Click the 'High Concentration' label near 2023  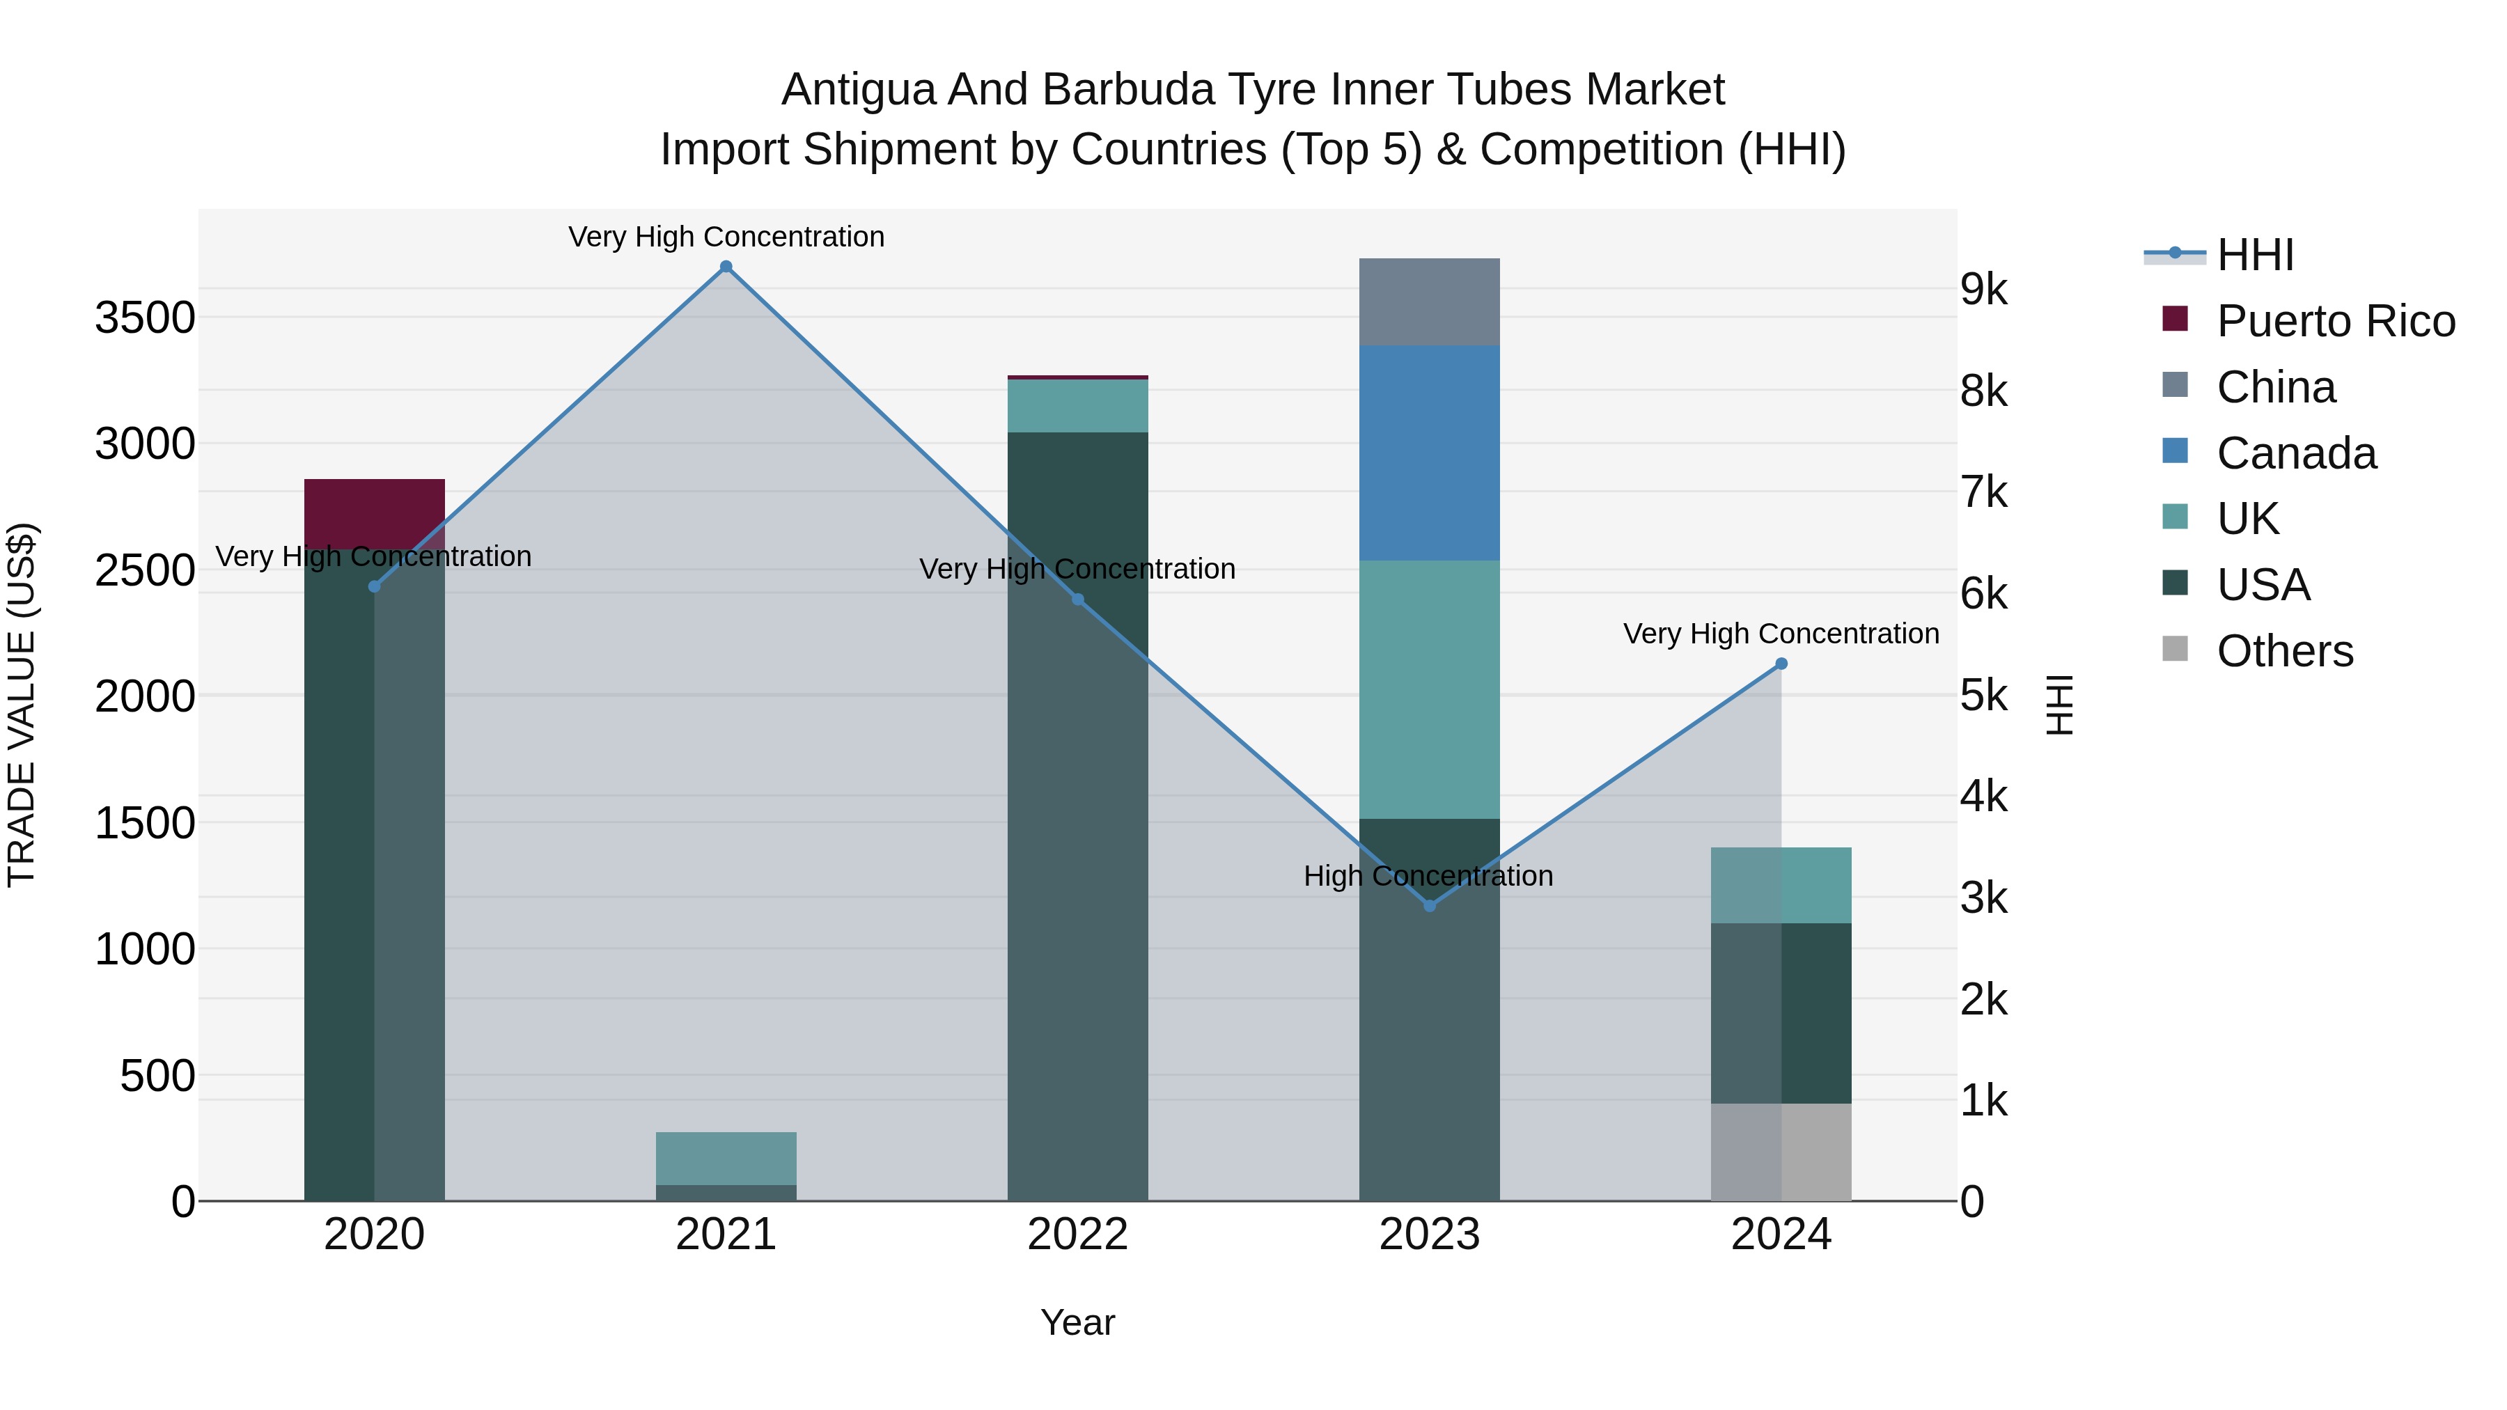[1429, 876]
